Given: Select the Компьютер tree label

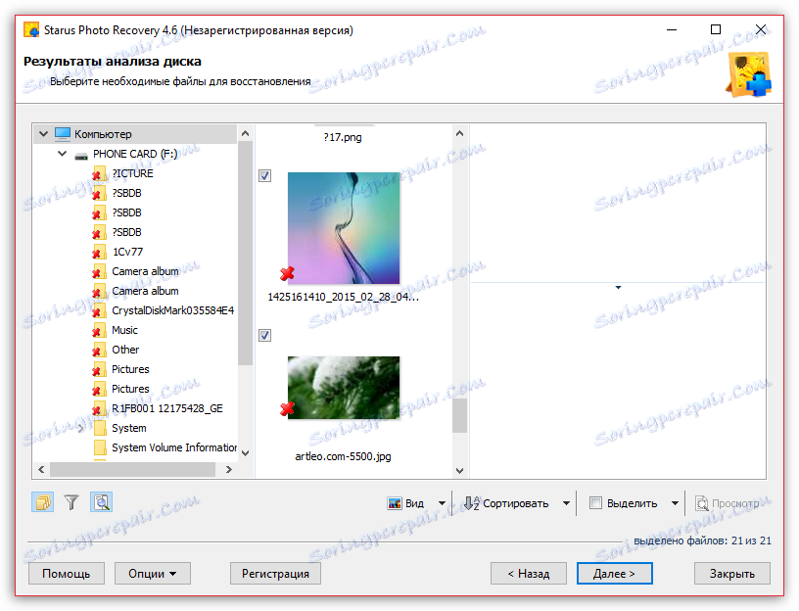Looking at the screenshot, I should (x=103, y=134).
